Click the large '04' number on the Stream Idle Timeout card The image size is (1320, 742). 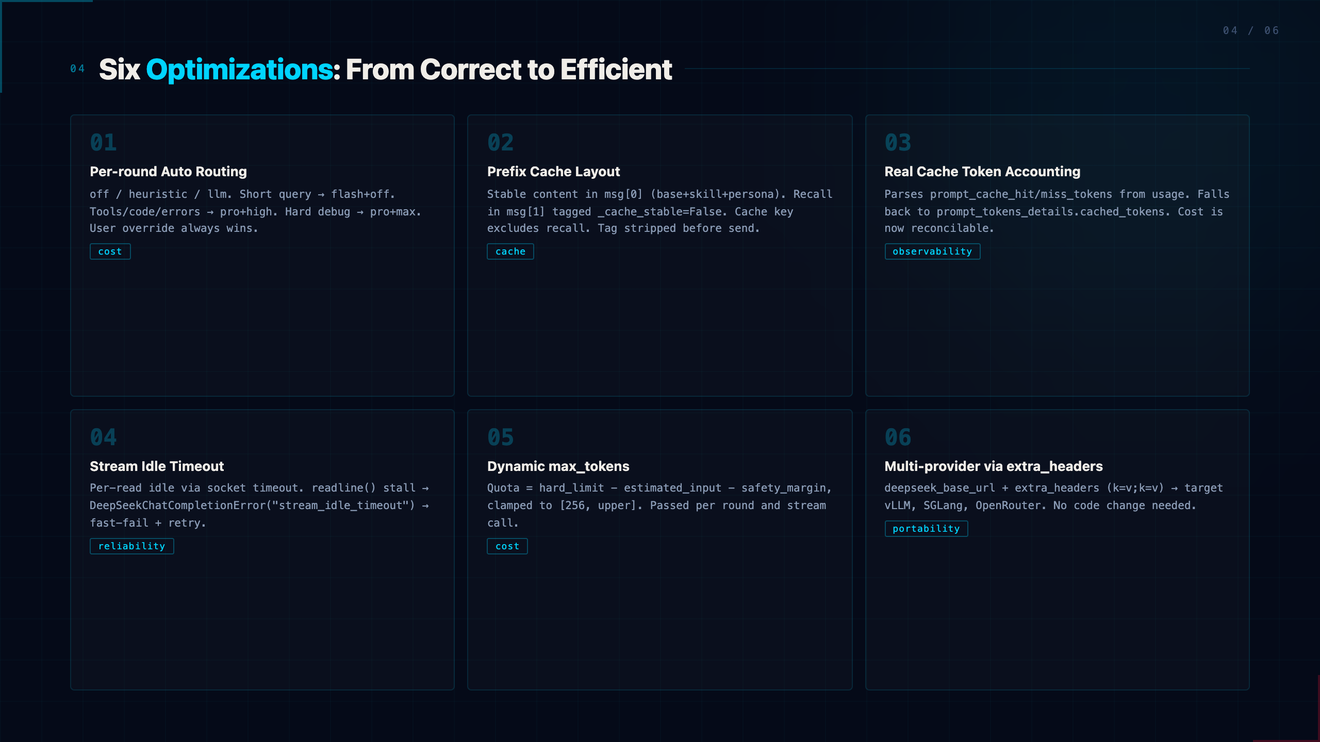tap(103, 437)
